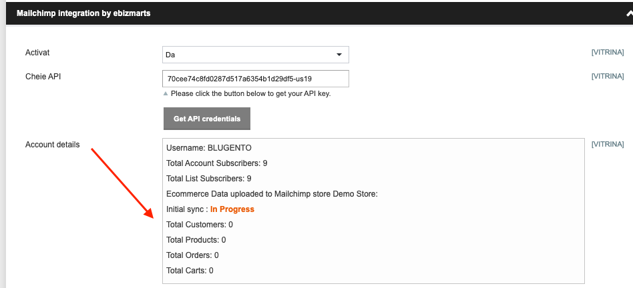633x288 pixels.
Task: Click 'Ecommerce Data uploaded to Mailchimp store' line
Action: click(272, 194)
